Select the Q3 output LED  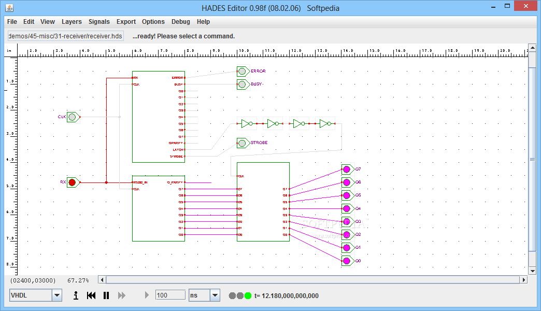347,222
